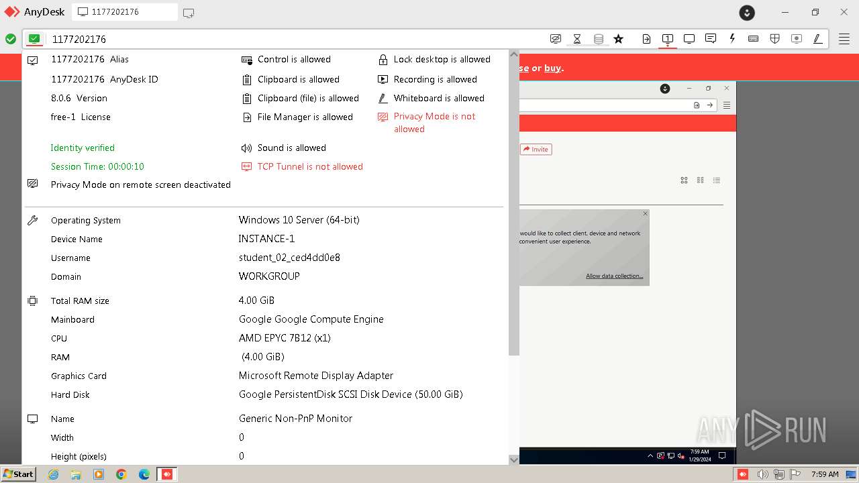The image size is (859, 483).
Task: Click 'TCP Tunnel is not allowed' text
Action: click(310, 166)
